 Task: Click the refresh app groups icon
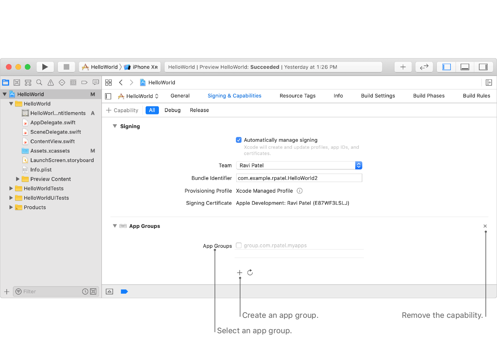[250, 272]
